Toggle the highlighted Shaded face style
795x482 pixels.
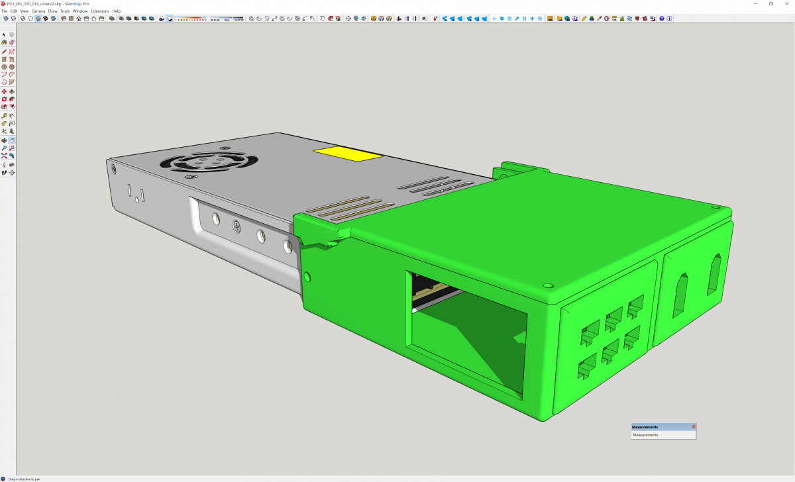click(x=38, y=19)
